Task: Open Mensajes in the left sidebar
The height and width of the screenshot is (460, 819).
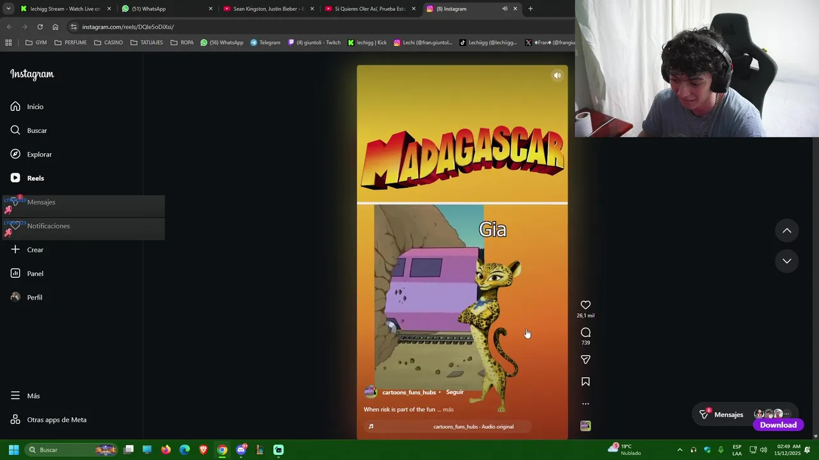Action: pos(33,202)
